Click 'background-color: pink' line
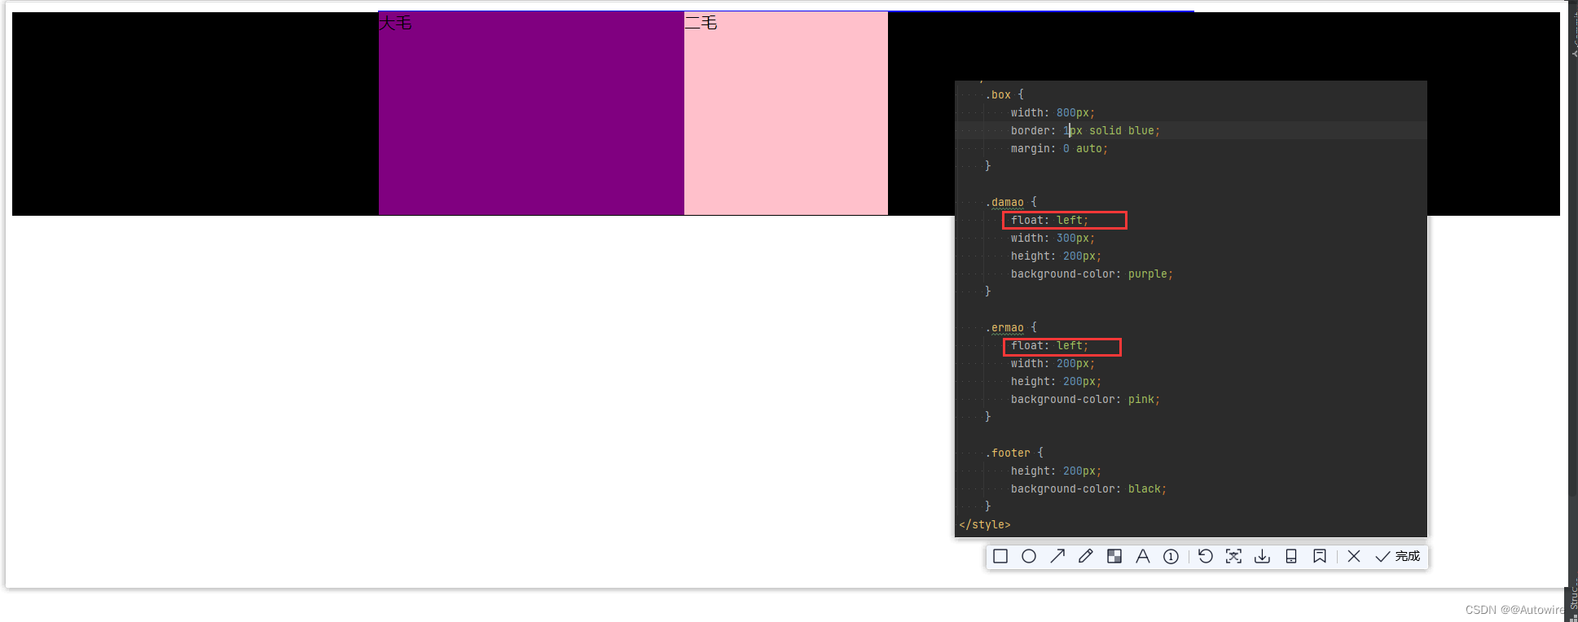 (x=1085, y=399)
